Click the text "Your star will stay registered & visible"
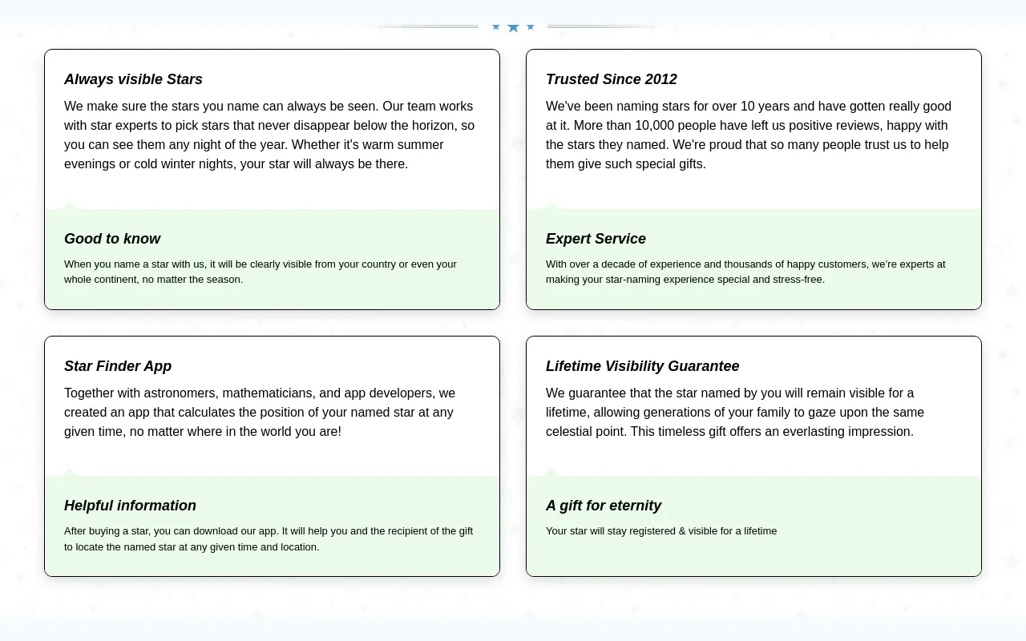Image resolution: width=1026 pixels, height=641 pixels. click(x=661, y=530)
